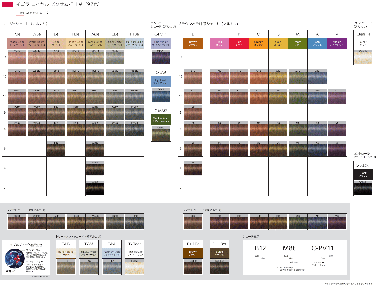
Task: Click the G8t gold tint swatch
Action: (278, 222)
